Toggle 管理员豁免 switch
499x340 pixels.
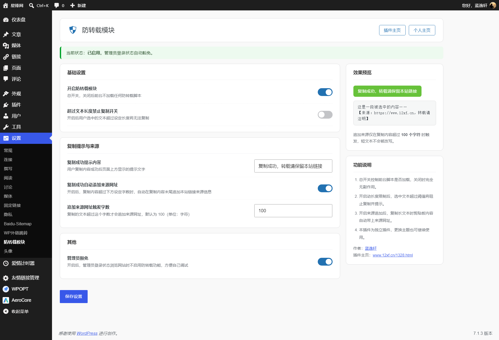pyautogui.click(x=325, y=262)
